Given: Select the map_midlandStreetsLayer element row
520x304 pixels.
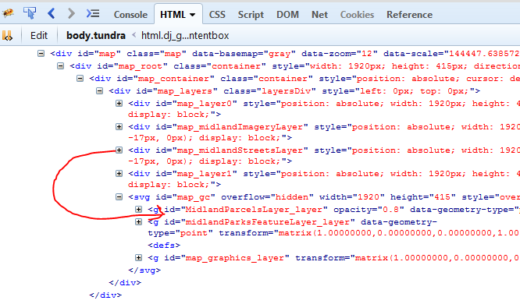Looking at the screenshot, I should [324, 156].
